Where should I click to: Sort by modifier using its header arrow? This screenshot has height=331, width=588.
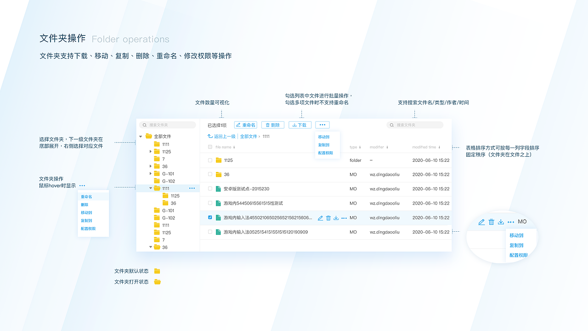(387, 148)
